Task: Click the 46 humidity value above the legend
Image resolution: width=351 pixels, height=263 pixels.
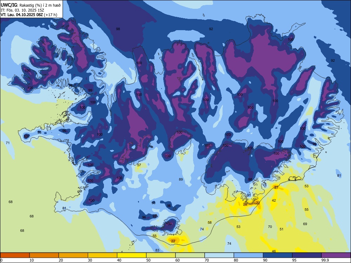Action: (x=274, y=251)
